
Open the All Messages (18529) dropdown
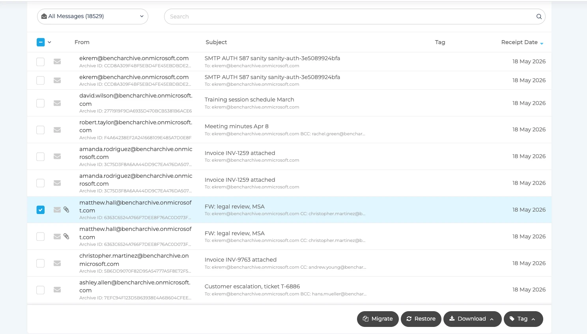pos(93,17)
